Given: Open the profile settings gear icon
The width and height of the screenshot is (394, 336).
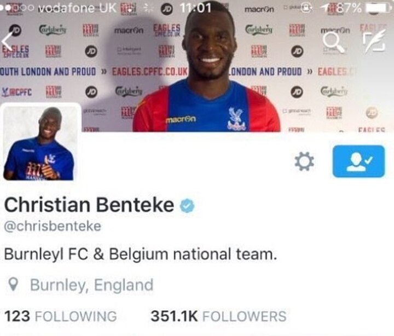Looking at the screenshot, I should (304, 161).
